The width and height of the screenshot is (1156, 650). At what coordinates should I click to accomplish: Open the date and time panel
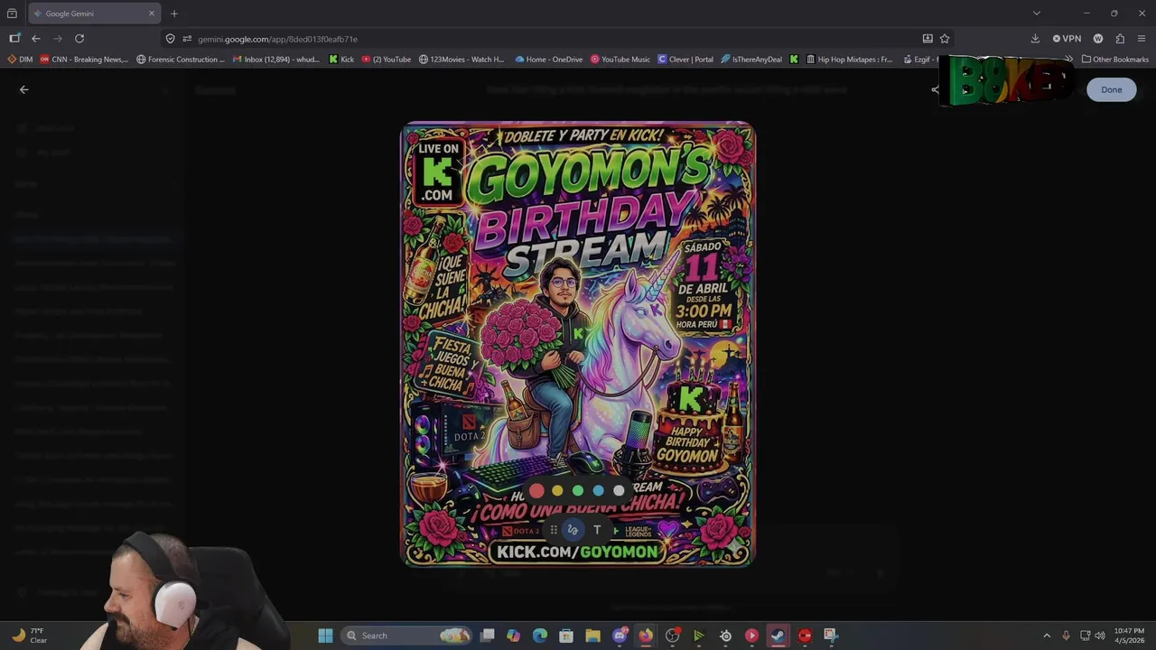[x=1129, y=636]
